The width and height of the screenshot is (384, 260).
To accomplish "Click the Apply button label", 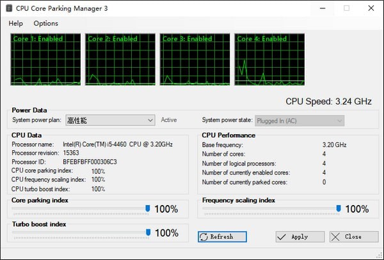I will pyautogui.click(x=300, y=236).
